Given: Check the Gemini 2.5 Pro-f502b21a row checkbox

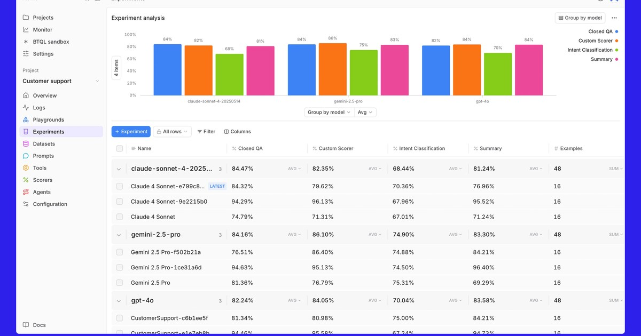Looking at the screenshot, I should pos(120,252).
